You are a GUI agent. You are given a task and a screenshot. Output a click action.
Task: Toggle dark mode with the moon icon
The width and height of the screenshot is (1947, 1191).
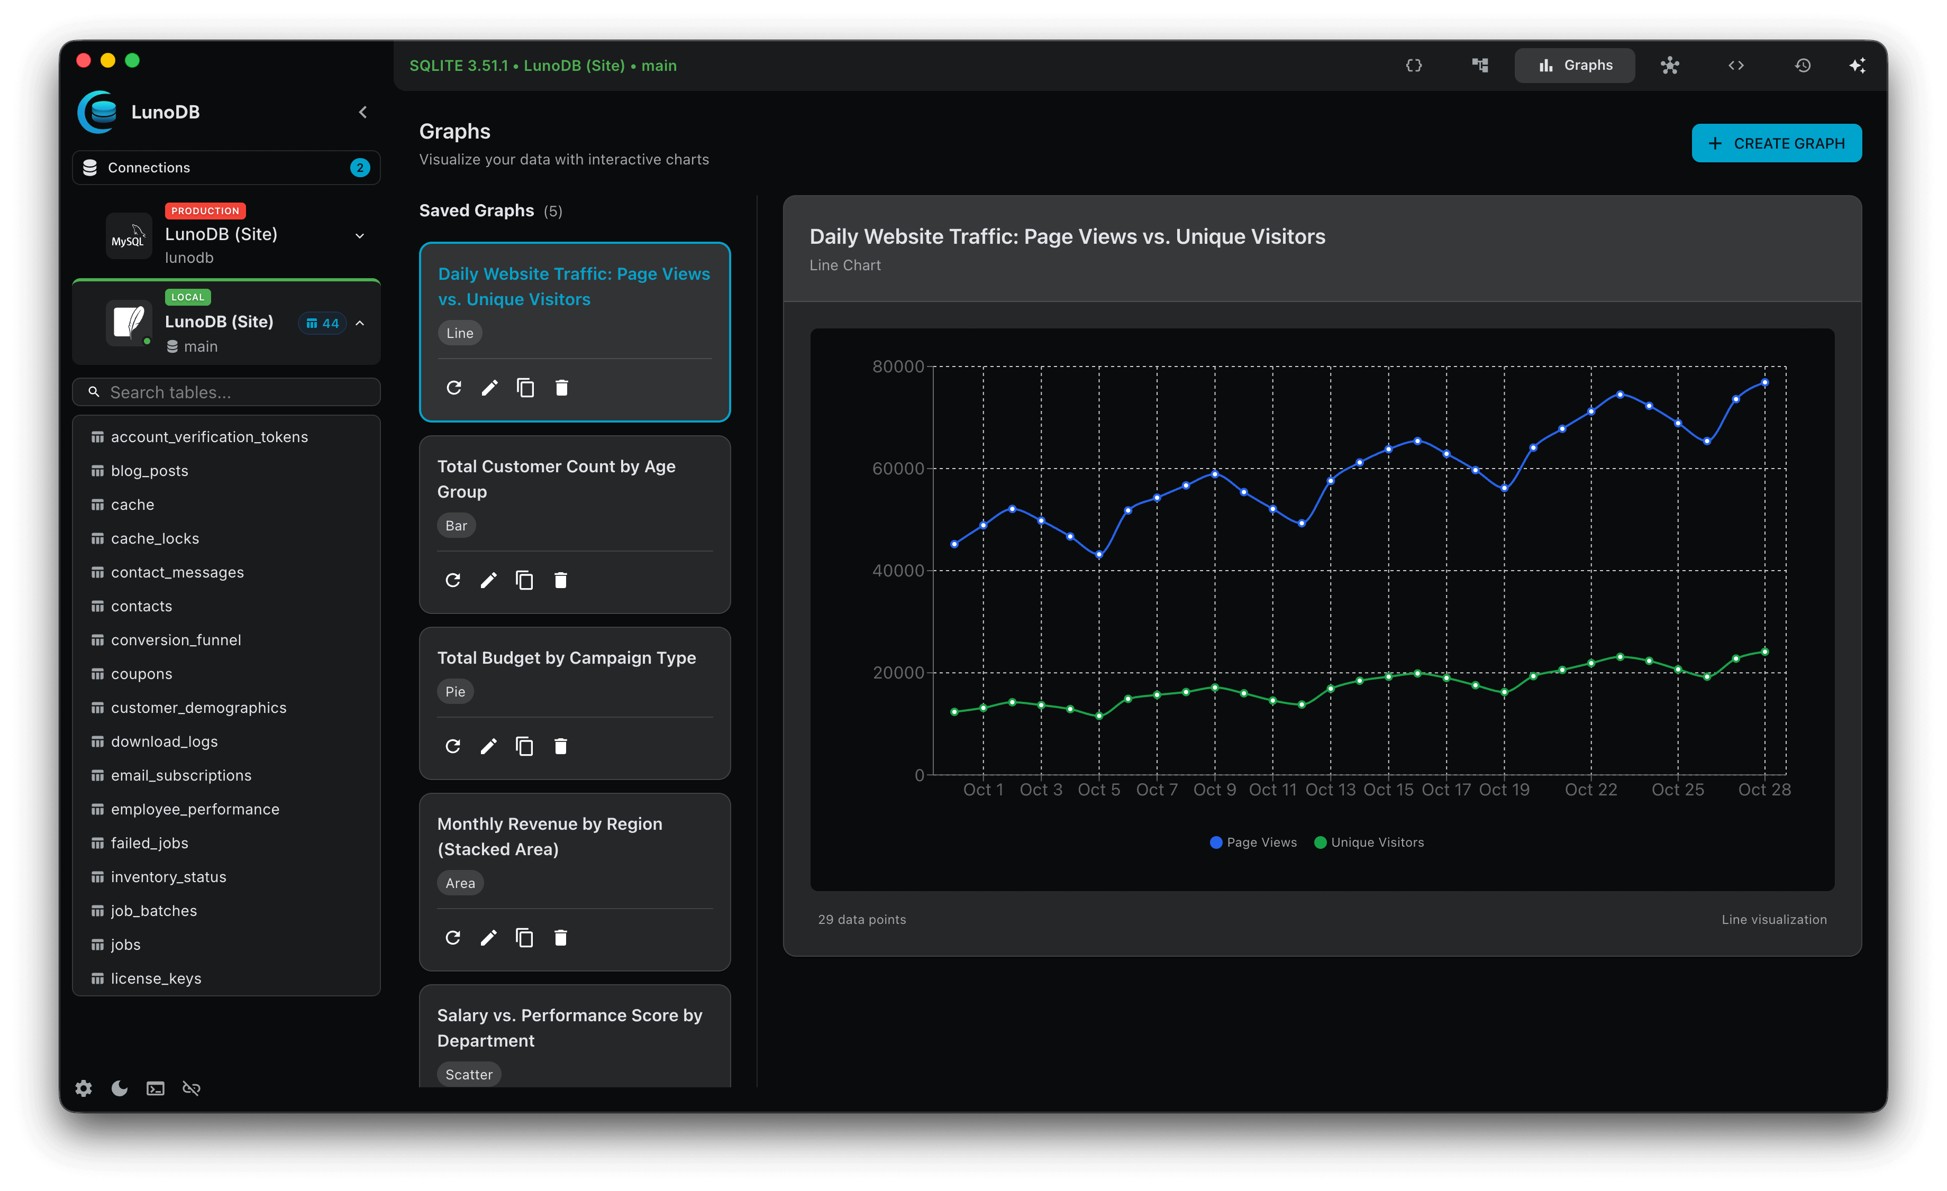tap(119, 1087)
